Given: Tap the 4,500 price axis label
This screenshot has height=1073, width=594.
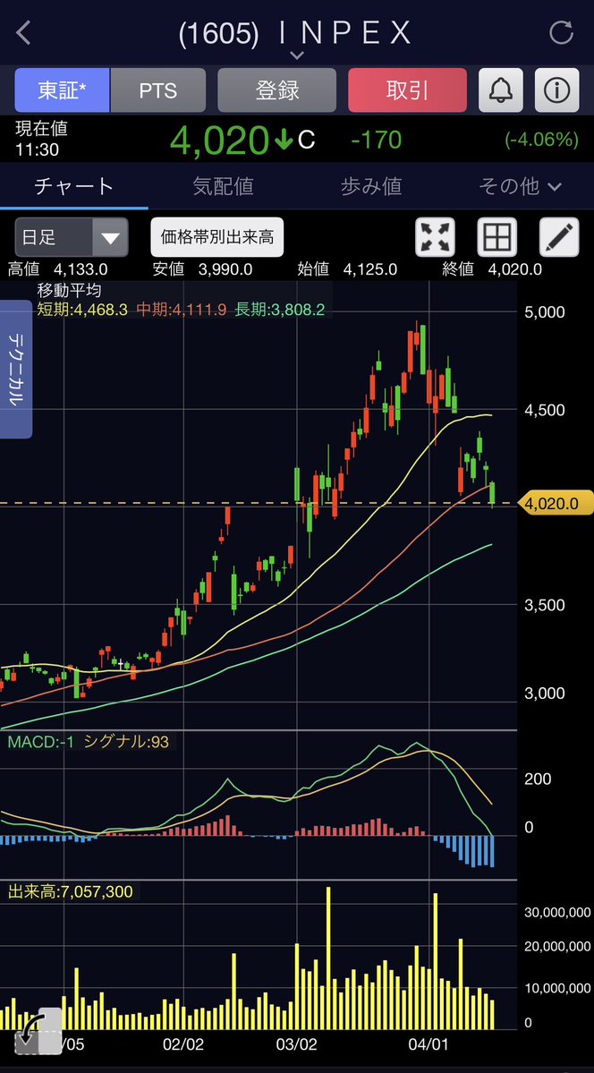Looking at the screenshot, I should point(544,410).
